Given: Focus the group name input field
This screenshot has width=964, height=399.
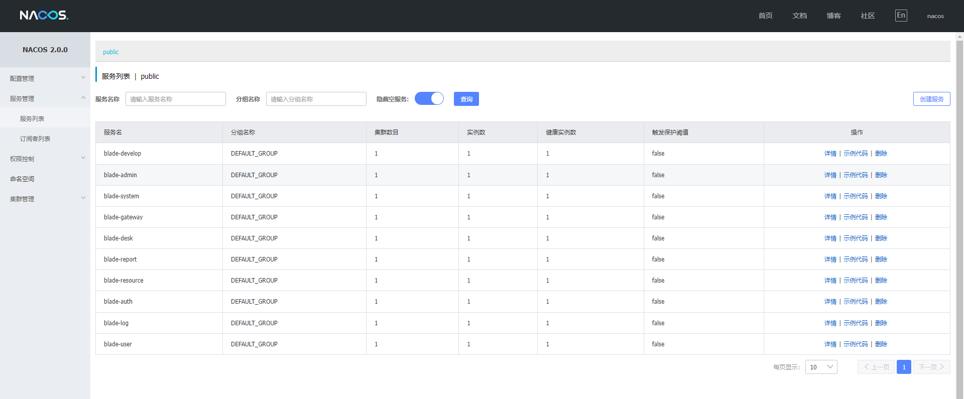Looking at the screenshot, I should 316,99.
